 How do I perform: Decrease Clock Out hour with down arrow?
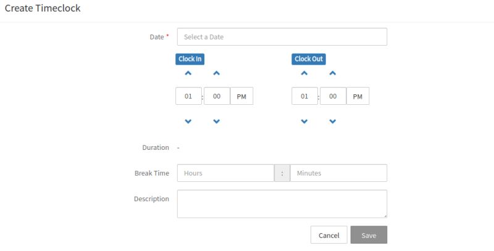click(x=304, y=121)
